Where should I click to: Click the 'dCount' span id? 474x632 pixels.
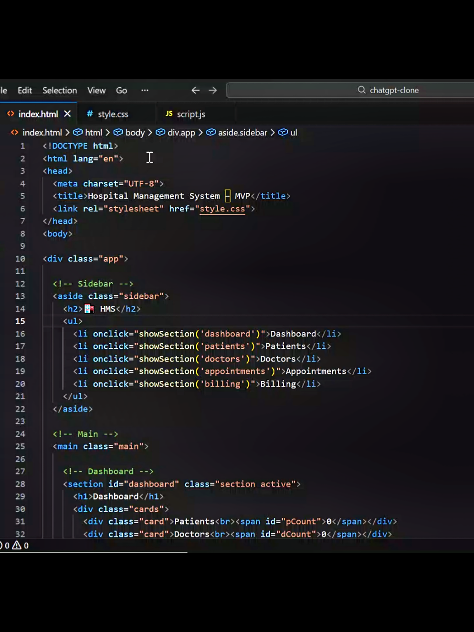(296, 534)
